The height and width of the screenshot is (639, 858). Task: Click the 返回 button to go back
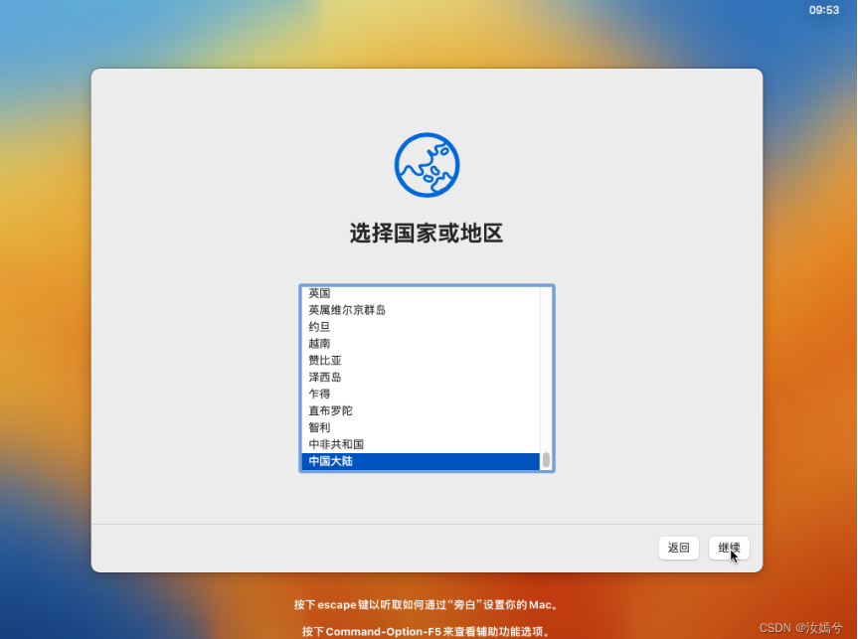pyautogui.click(x=679, y=548)
